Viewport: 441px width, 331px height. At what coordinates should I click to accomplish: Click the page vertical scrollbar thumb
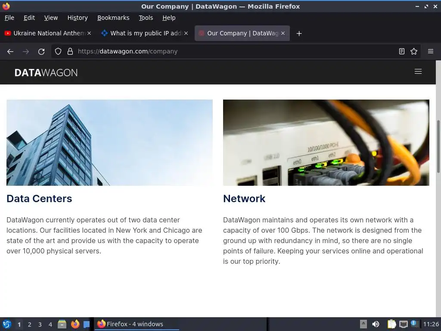[x=438, y=147]
